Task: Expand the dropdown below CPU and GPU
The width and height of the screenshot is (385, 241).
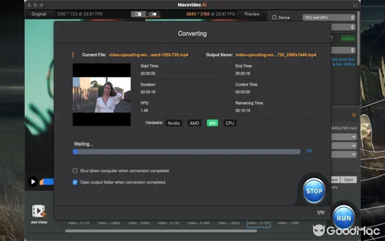Action: (343, 27)
